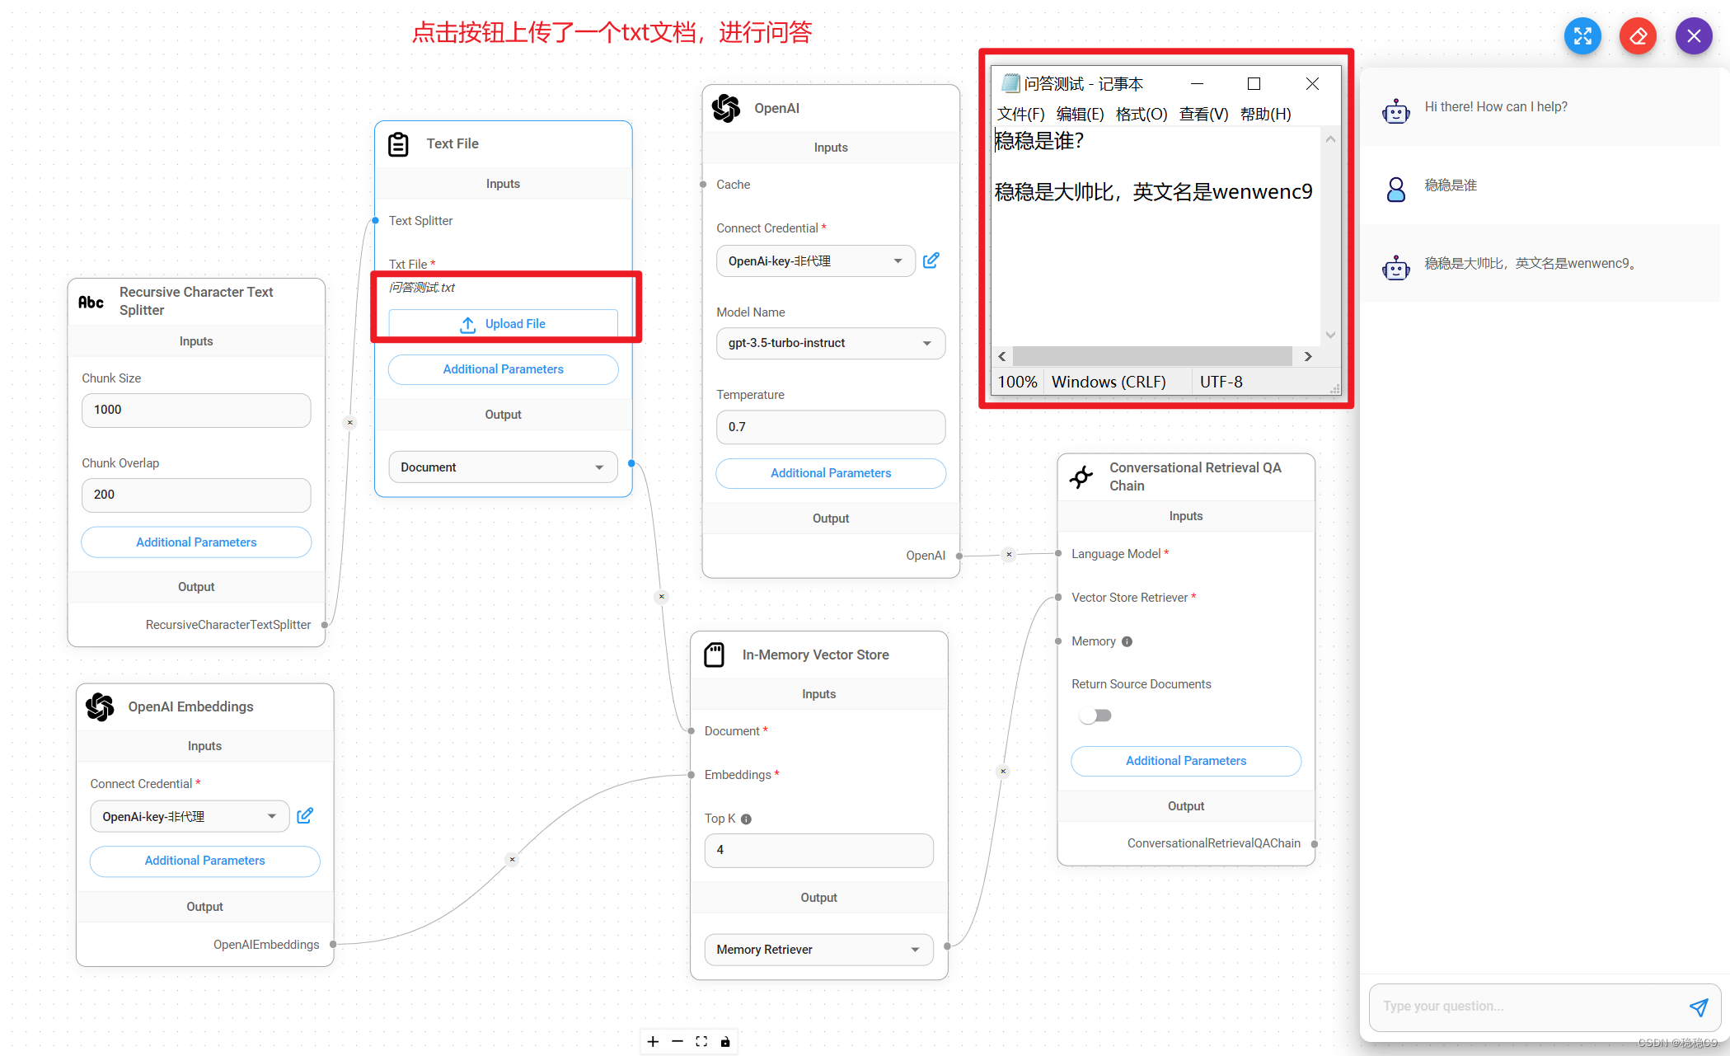
Task: Open the 格式(O) menu in Notepad
Action: coord(1142,114)
